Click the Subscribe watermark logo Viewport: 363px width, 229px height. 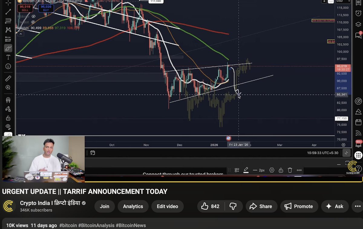click(353, 167)
